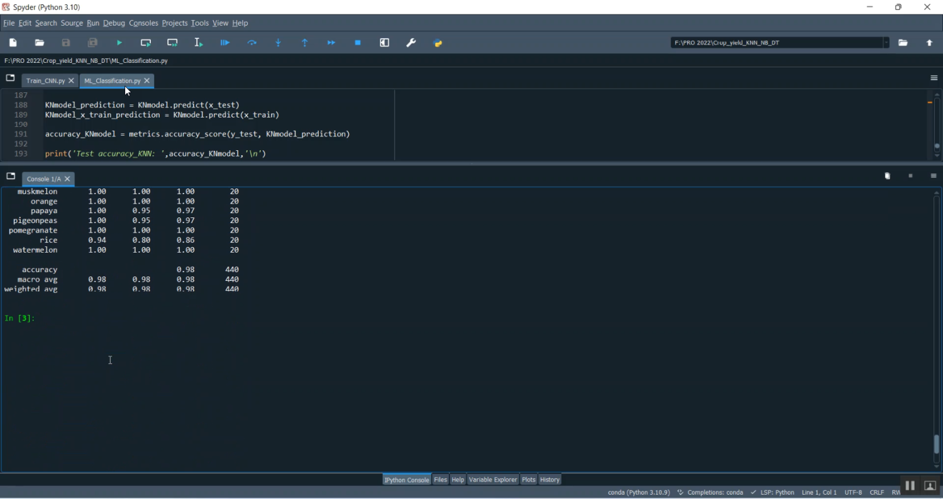943x499 pixels.
Task: Switch to the Plots pane
Action: pos(529,480)
